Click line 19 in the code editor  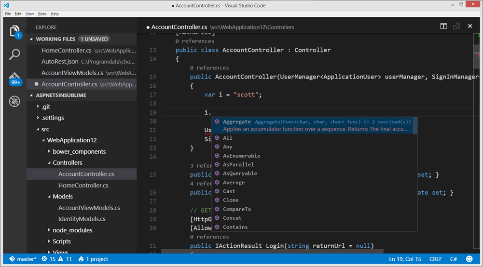coord(317,112)
